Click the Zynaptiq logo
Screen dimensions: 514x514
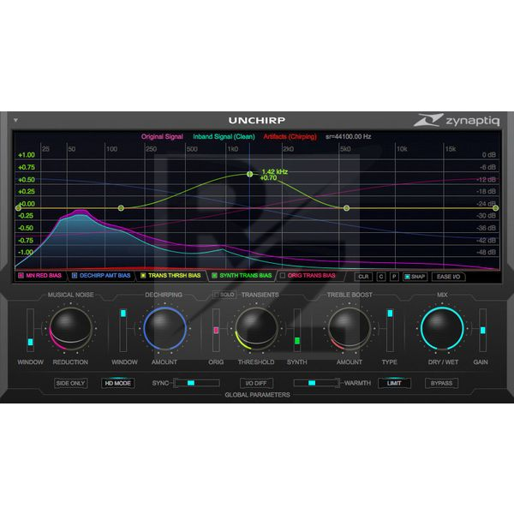pos(457,120)
